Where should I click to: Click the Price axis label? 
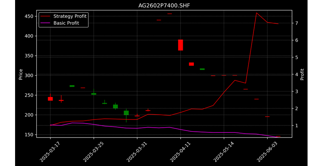(21, 74)
